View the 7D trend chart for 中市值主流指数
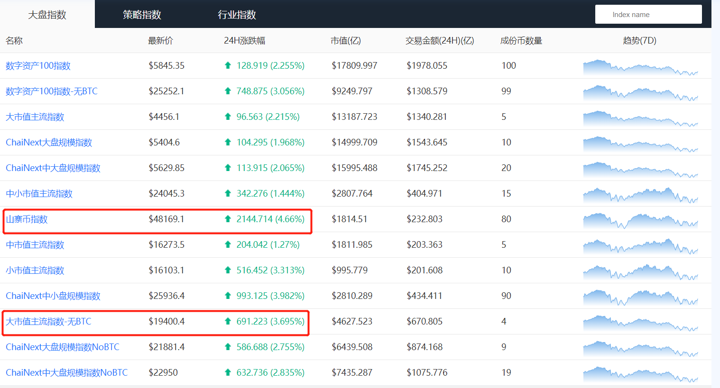Viewport: 720px width, 388px height. [x=640, y=246]
